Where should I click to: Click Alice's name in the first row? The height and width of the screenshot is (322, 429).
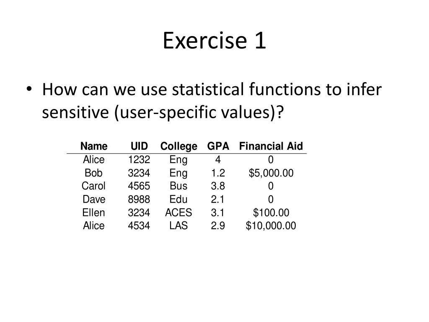coord(94,159)
